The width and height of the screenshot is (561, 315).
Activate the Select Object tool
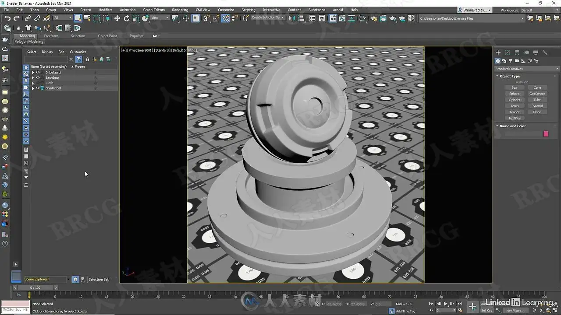[78, 18]
